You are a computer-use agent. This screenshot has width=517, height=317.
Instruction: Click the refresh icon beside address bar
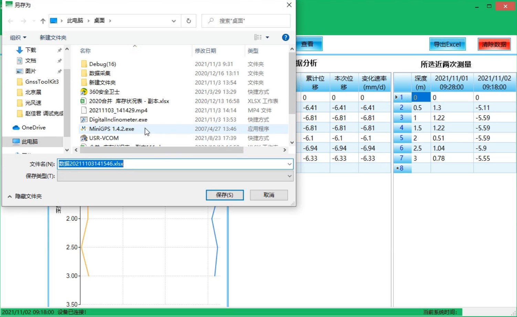coord(189,21)
